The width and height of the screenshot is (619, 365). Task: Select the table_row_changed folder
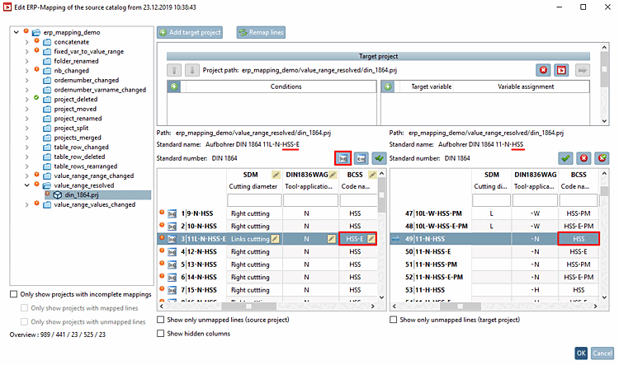pos(82,147)
